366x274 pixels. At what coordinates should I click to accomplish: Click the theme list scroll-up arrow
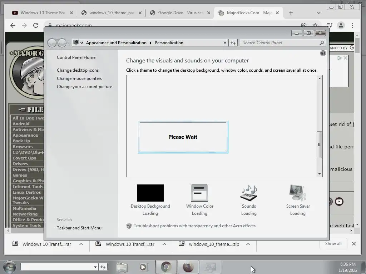coord(319,78)
